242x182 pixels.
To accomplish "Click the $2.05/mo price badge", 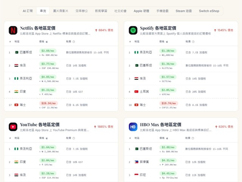I will tap(168, 90).
